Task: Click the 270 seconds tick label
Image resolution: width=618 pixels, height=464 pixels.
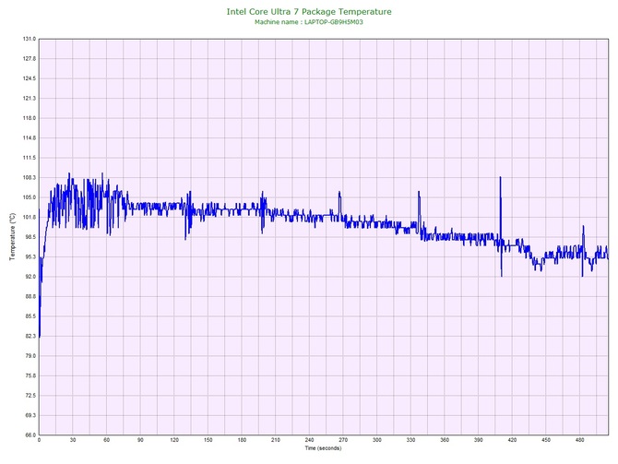Action: coord(343,440)
